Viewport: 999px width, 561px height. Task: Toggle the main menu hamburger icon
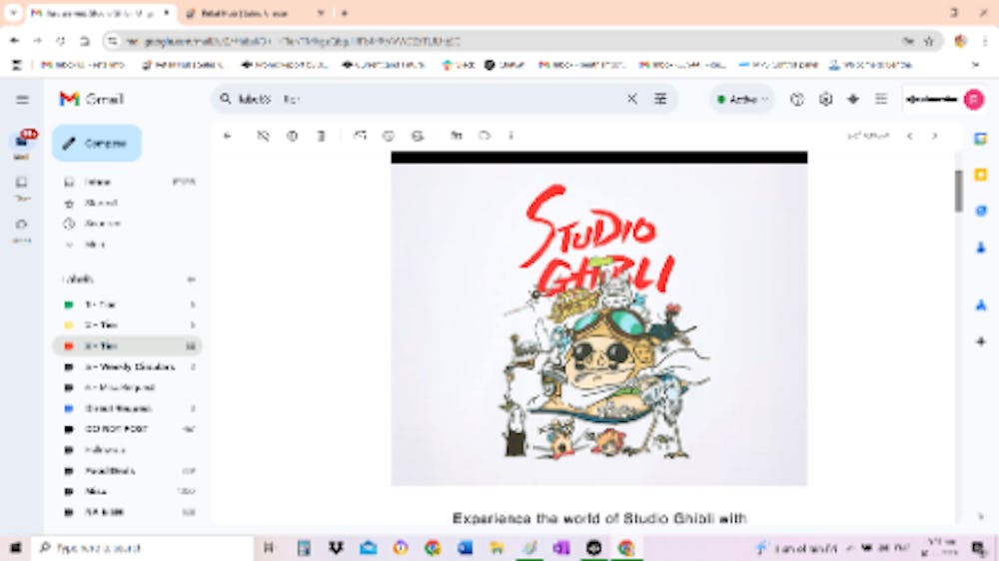pyautogui.click(x=22, y=100)
